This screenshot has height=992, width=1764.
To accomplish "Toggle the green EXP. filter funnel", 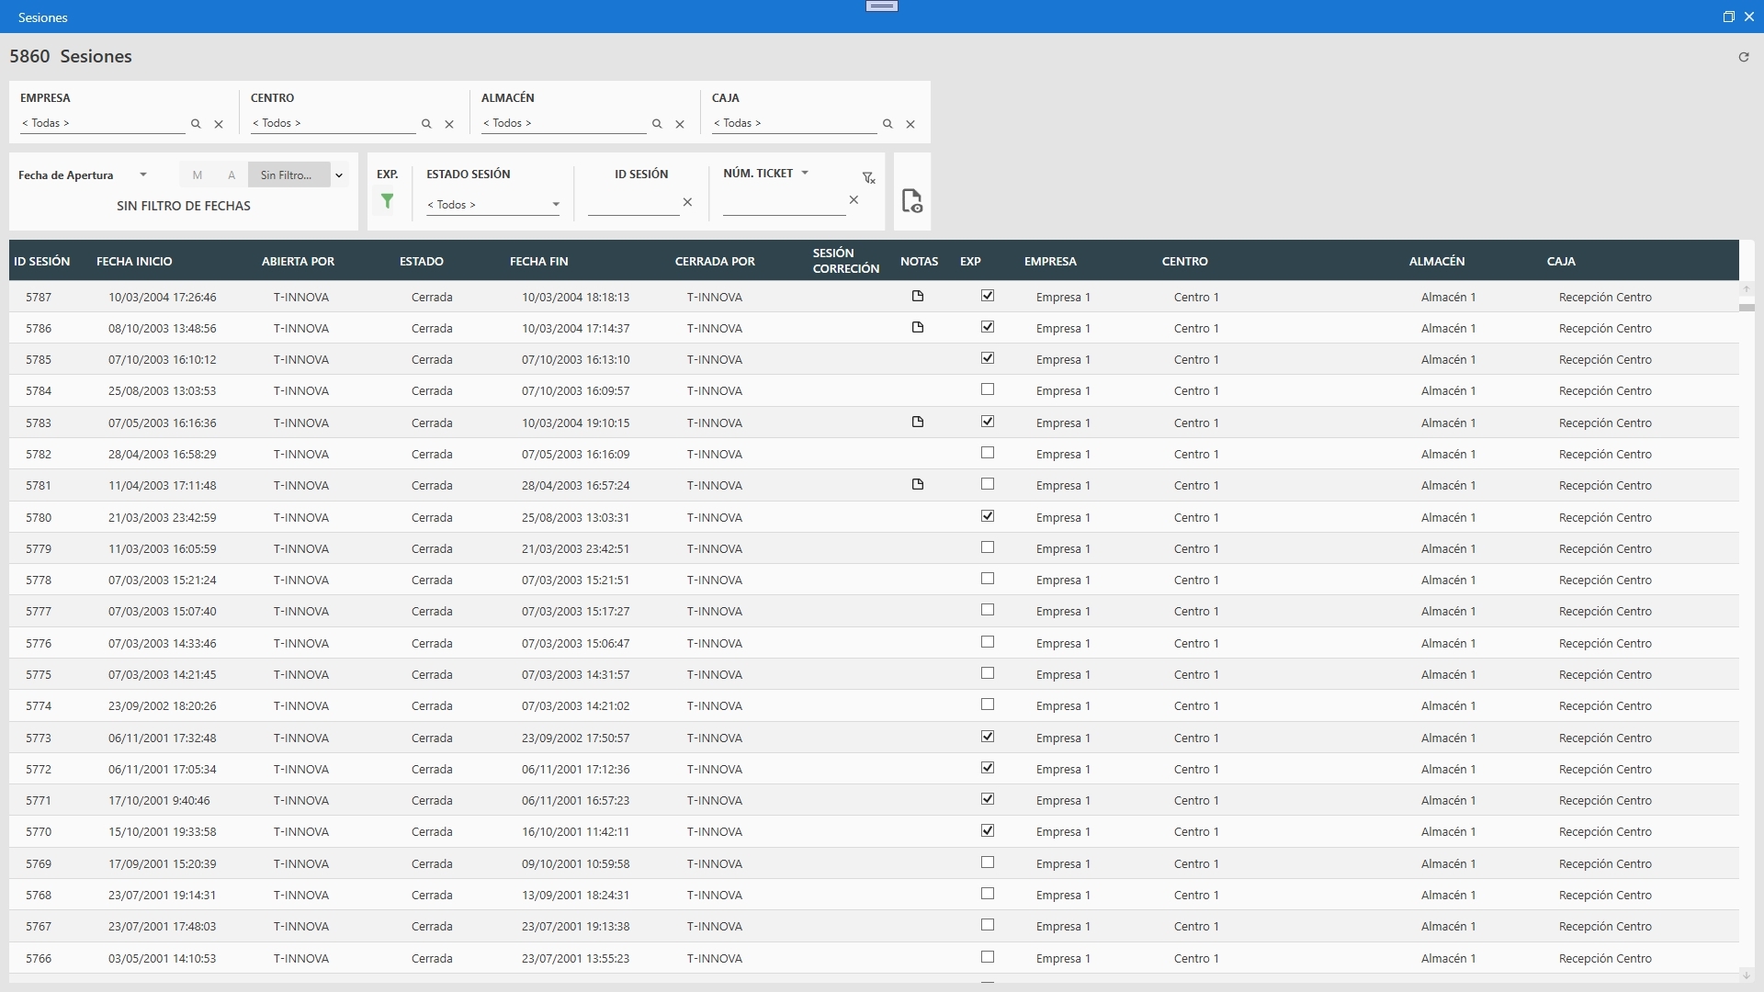I will 388,201.
